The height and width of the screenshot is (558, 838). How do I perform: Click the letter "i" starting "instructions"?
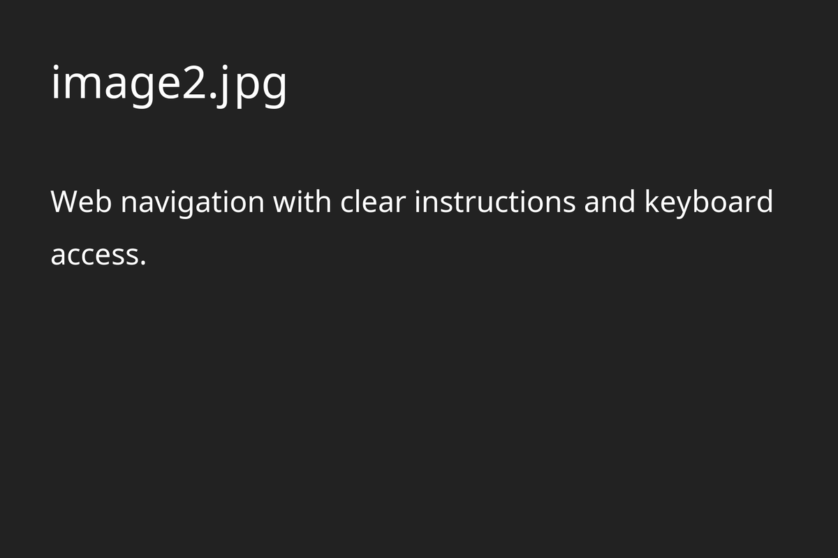418,202
